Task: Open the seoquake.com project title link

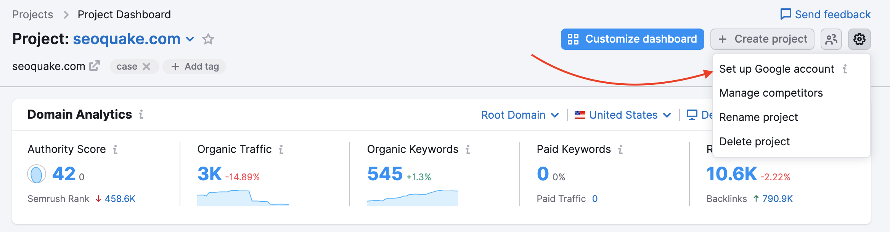Action: pyautogui.click(x=127, y=39)
